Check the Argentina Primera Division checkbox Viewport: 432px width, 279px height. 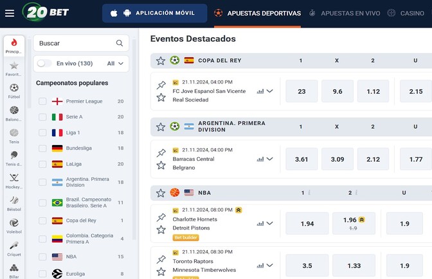pos(42,182)
